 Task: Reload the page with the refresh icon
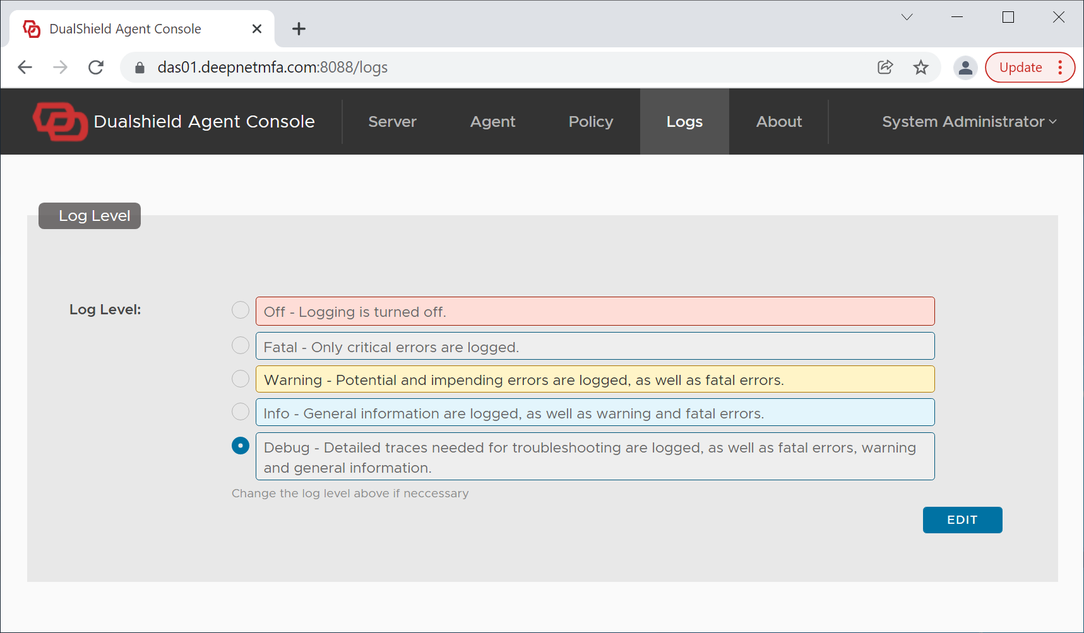click(x=96, y=68)
